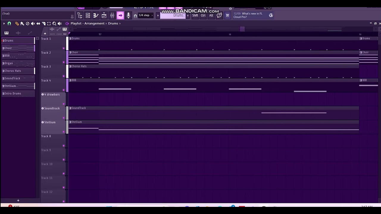Select the Mute tool
The image size is (381, 214).
point(33,23)
